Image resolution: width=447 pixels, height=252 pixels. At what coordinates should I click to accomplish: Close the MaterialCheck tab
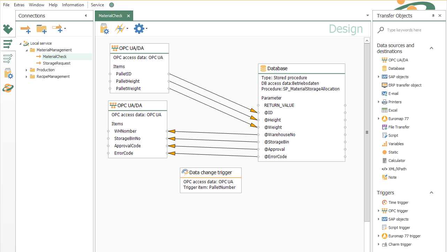pos(128,16)
